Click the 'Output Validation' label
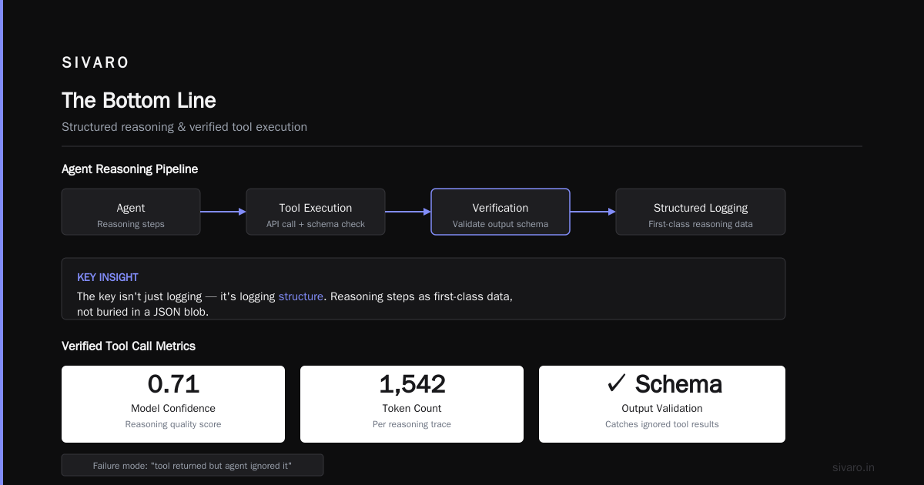The image size is (924, 485). (662, 409)
